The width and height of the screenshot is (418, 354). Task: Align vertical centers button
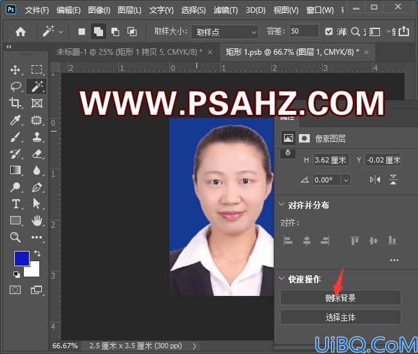[x=374, y=241]
